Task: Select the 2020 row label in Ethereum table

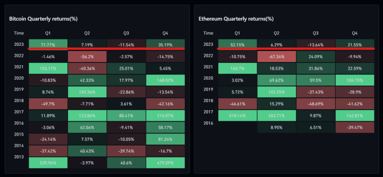Action: (208, 78)
